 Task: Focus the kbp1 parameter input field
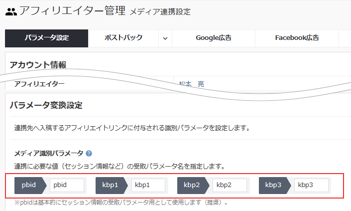point(148,185)
